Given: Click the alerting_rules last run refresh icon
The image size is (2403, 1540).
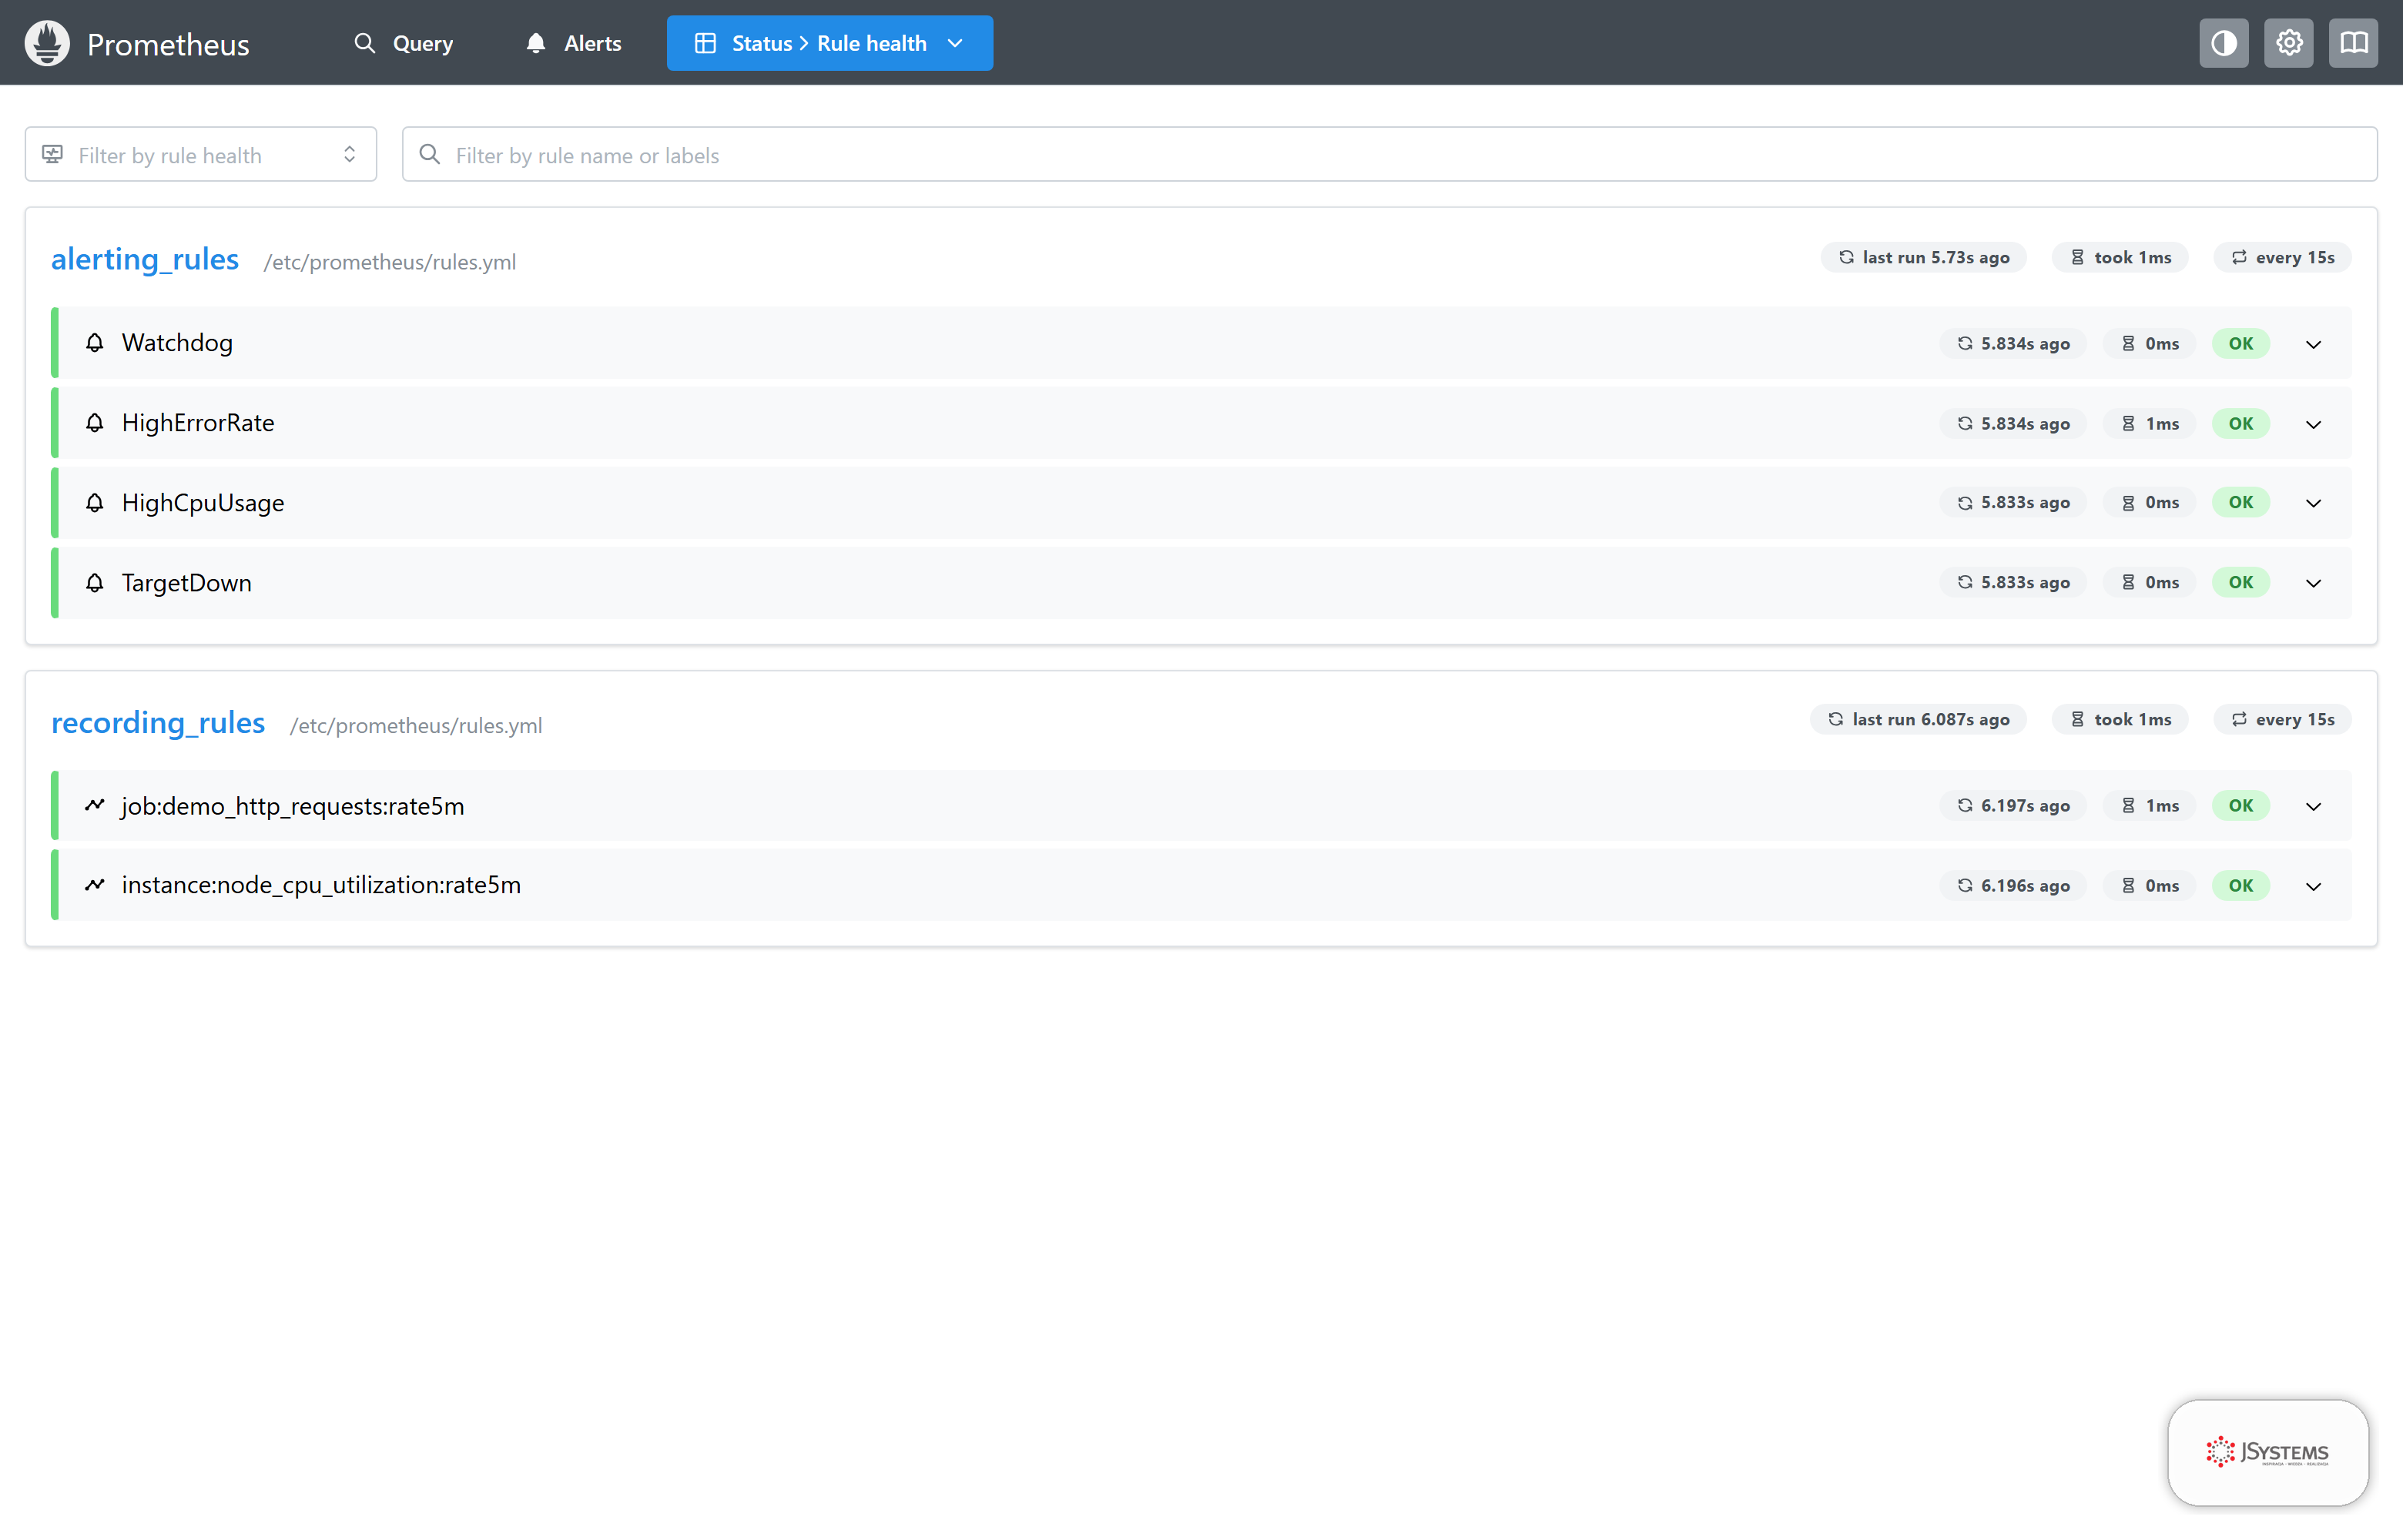Looking at the screenshot, I should click(1846, 257).
